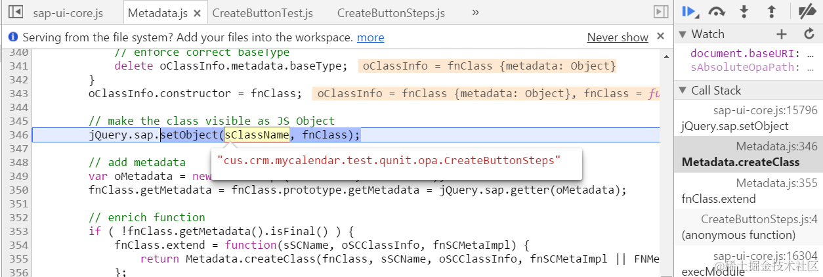Collapse the Watch section
The width and height of the screenshot is (823, 277).
tap(683, 34)
